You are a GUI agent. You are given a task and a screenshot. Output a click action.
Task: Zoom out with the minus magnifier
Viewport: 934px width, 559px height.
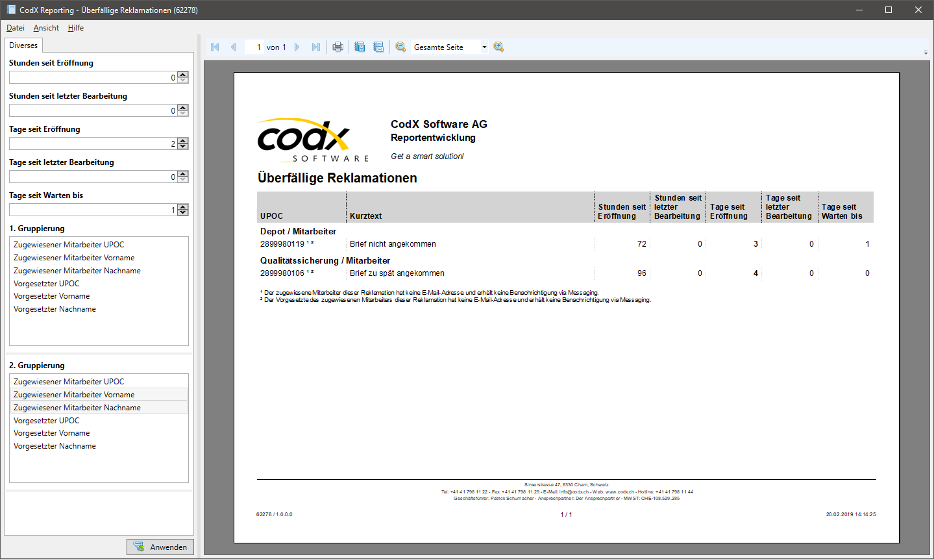point(400,47)
